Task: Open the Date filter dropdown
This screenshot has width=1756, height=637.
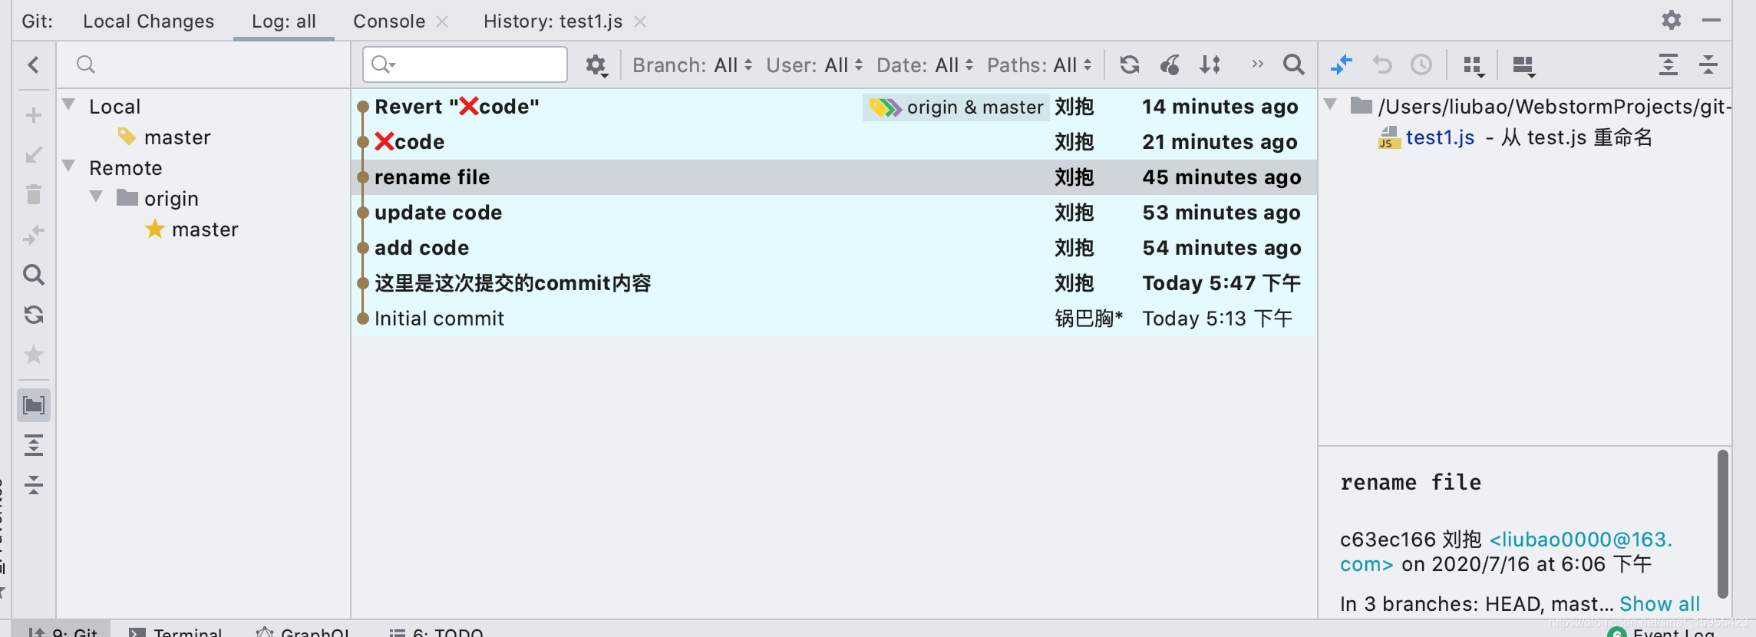Action: (925, 65)
